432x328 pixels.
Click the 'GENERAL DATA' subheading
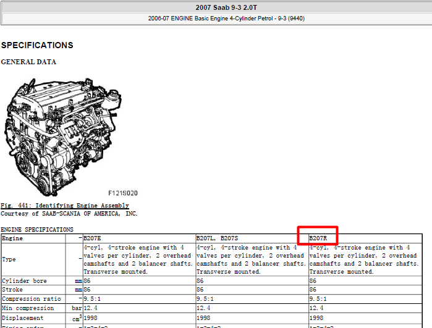[x=28, y=62]
